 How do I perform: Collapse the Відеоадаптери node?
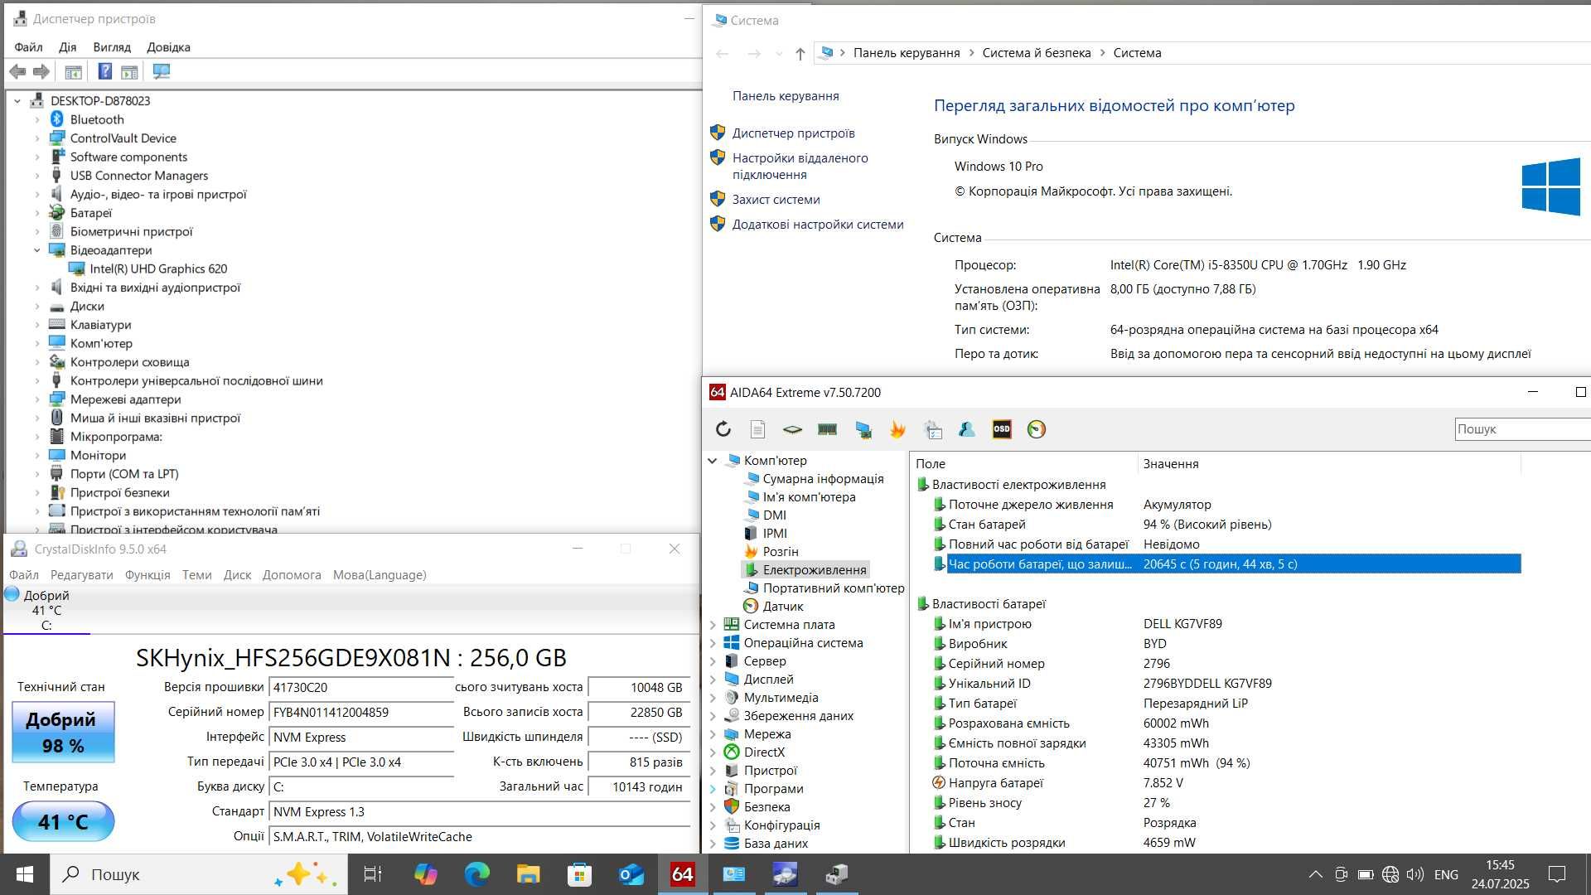(x=36, y=250)
